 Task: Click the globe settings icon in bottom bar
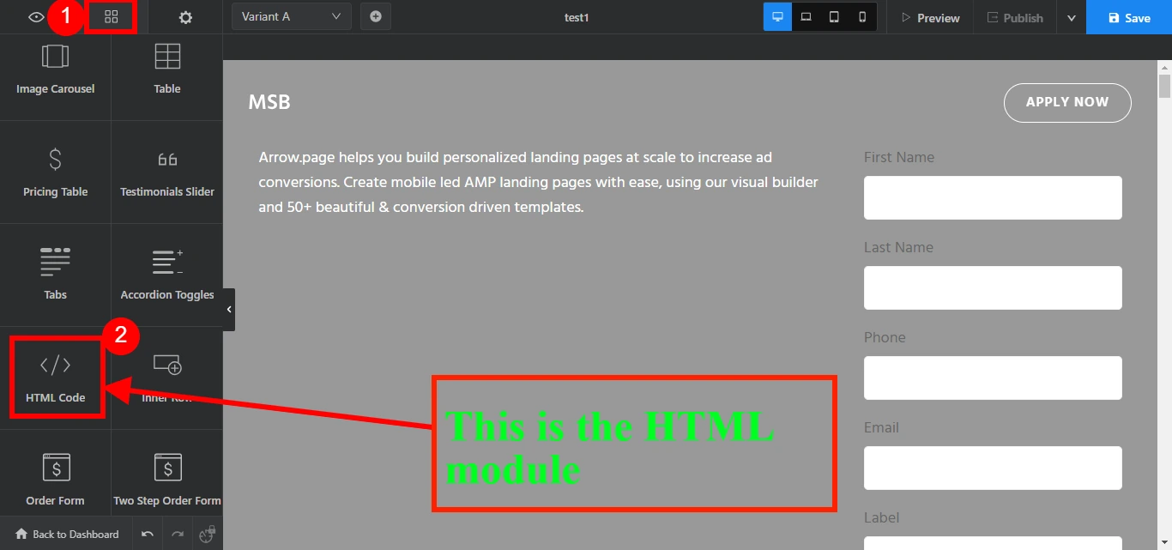[x=207, y=535]
